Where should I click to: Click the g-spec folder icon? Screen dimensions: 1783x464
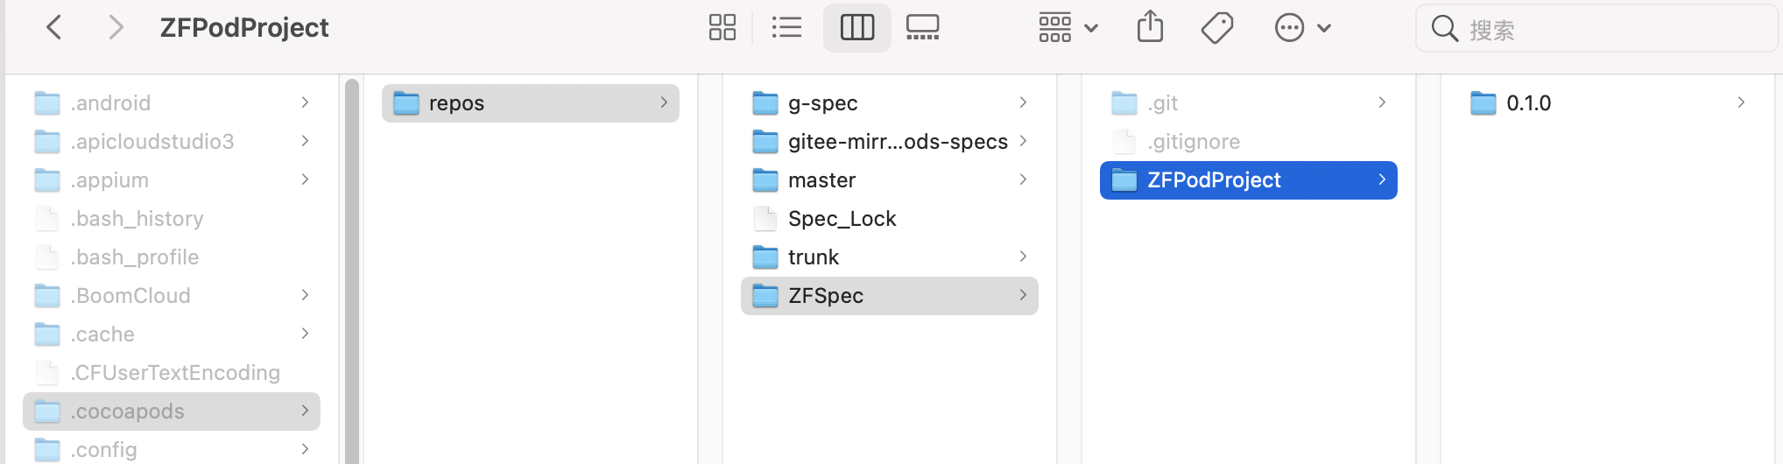[x=765, y=103]
